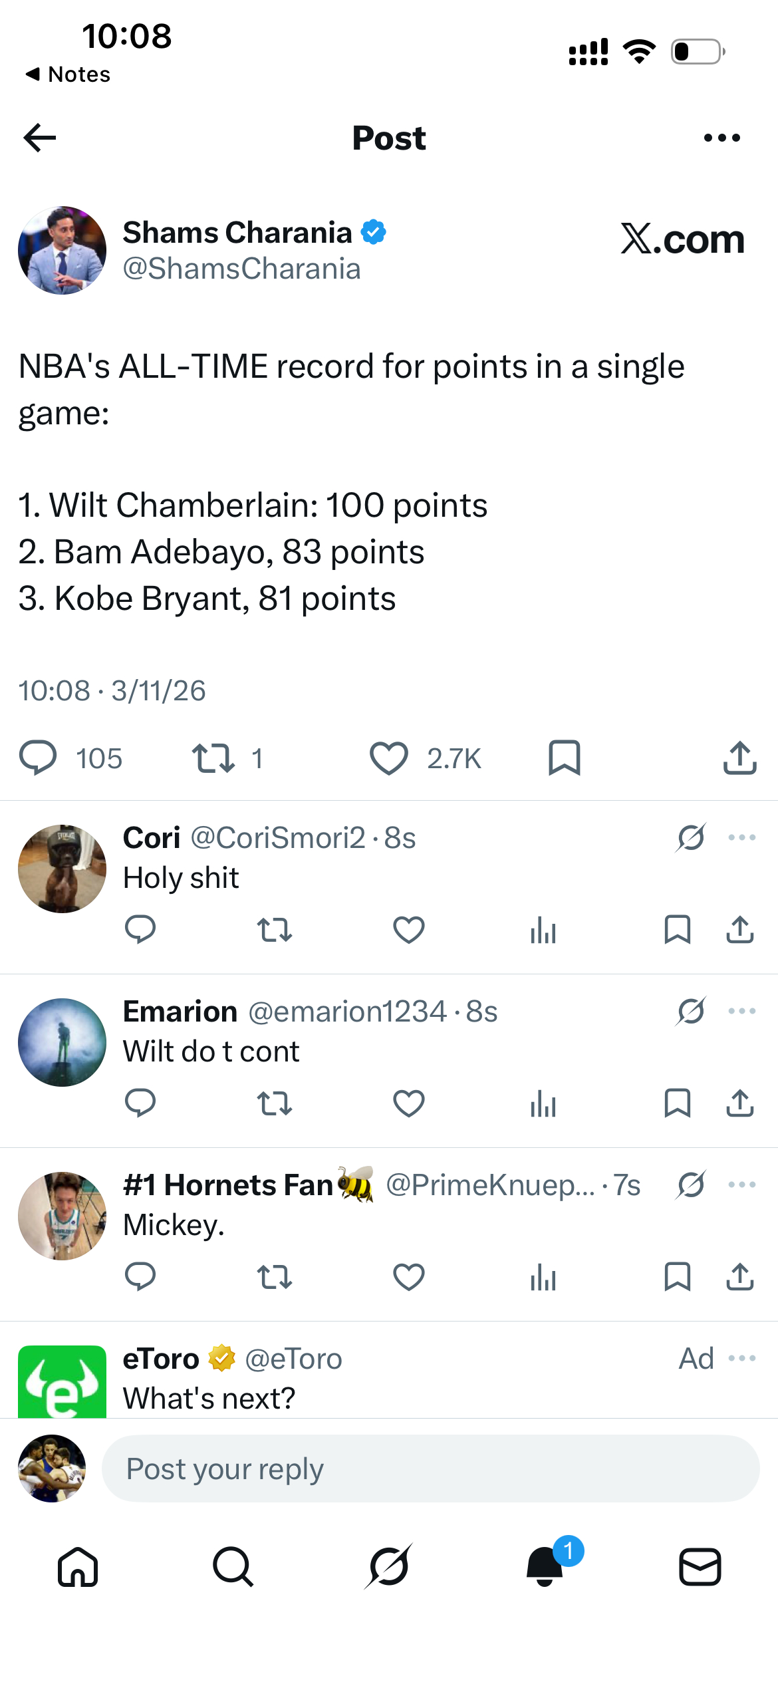Open the reply icon showing 105 replies
Screen dimensions: 778x1684
(x=39, y=758)
